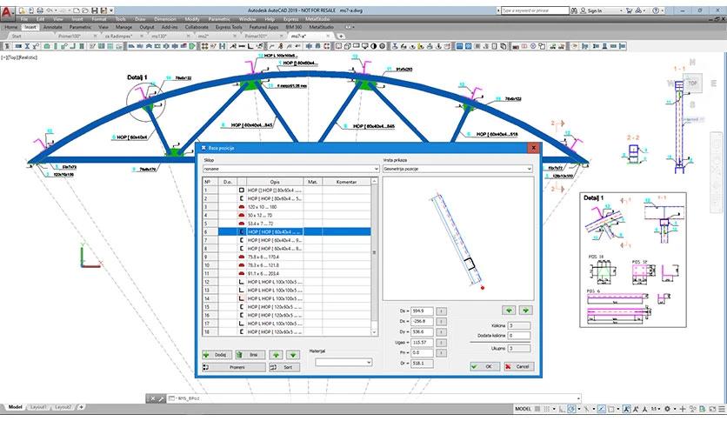This screenshot has width=727, height=421.
Task: Expand the Sklop dropdown showing noname
Action: tap(290, 169)
